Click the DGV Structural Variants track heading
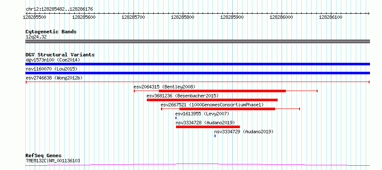Image resolution: width=382 pixels, height=170 pixels. click(x=60, y=55)
